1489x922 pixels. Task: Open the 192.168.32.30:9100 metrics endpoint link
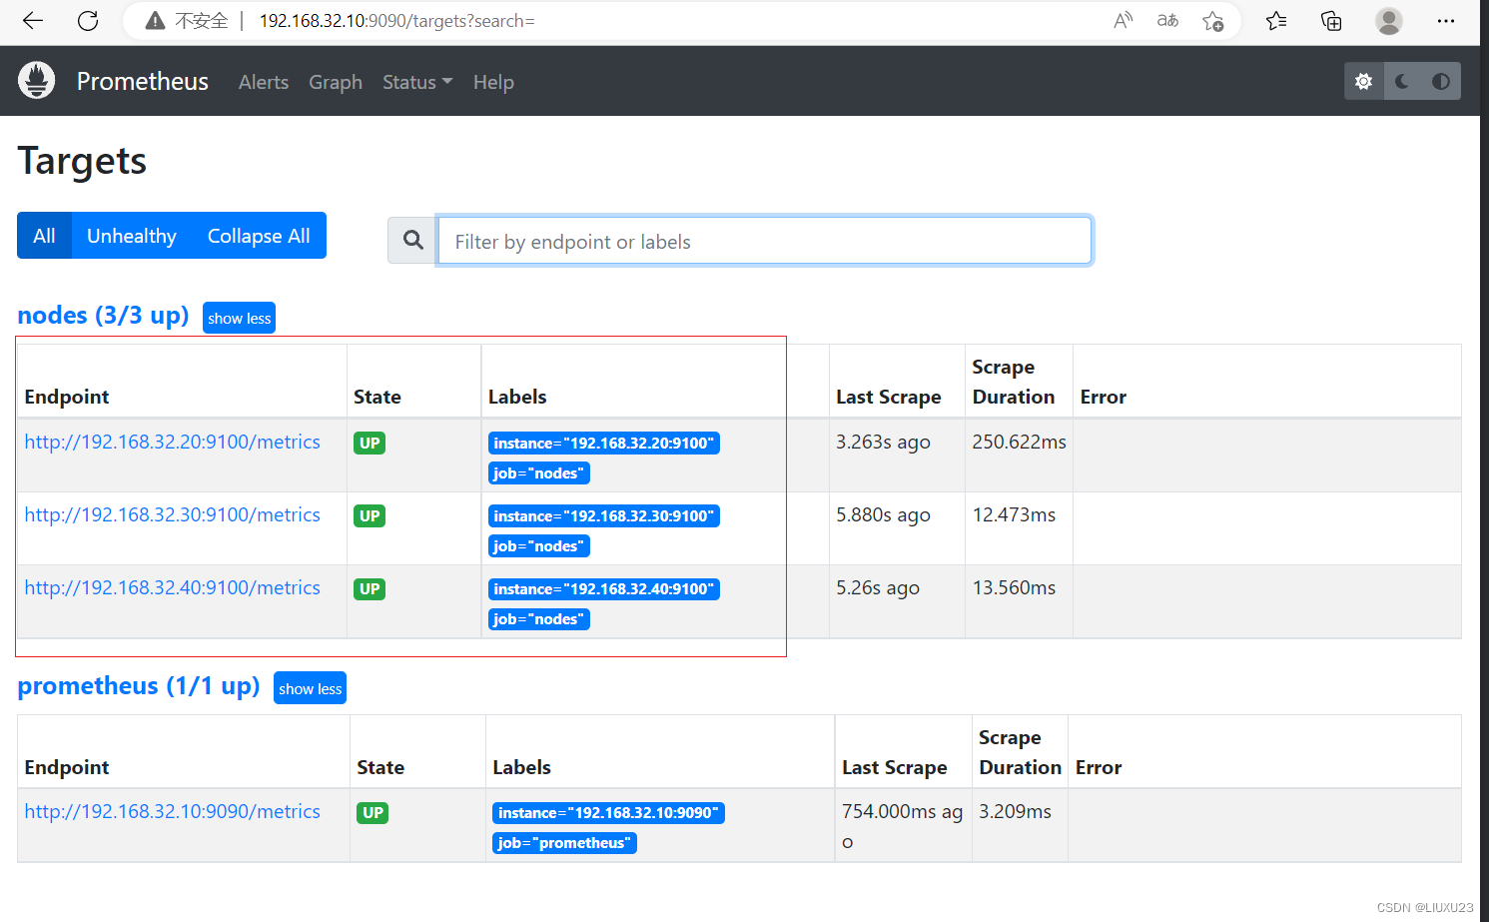point(173,514)
